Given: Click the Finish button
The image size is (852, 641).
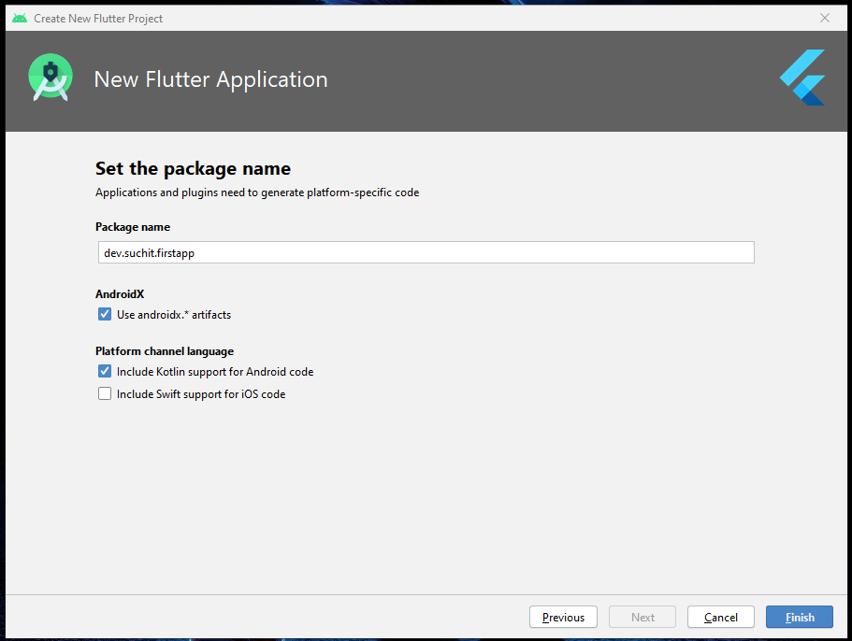Looking at the screenshot, I should click(799, 617).
